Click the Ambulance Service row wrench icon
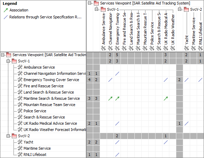 coord(20,67)
